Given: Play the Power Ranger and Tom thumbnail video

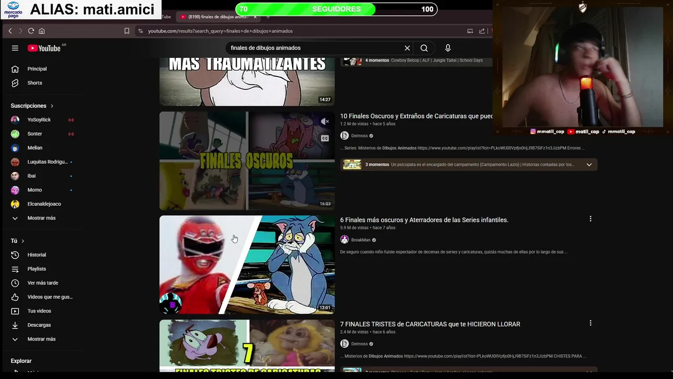Looking at the screenshot, I should tap(247, 265).
